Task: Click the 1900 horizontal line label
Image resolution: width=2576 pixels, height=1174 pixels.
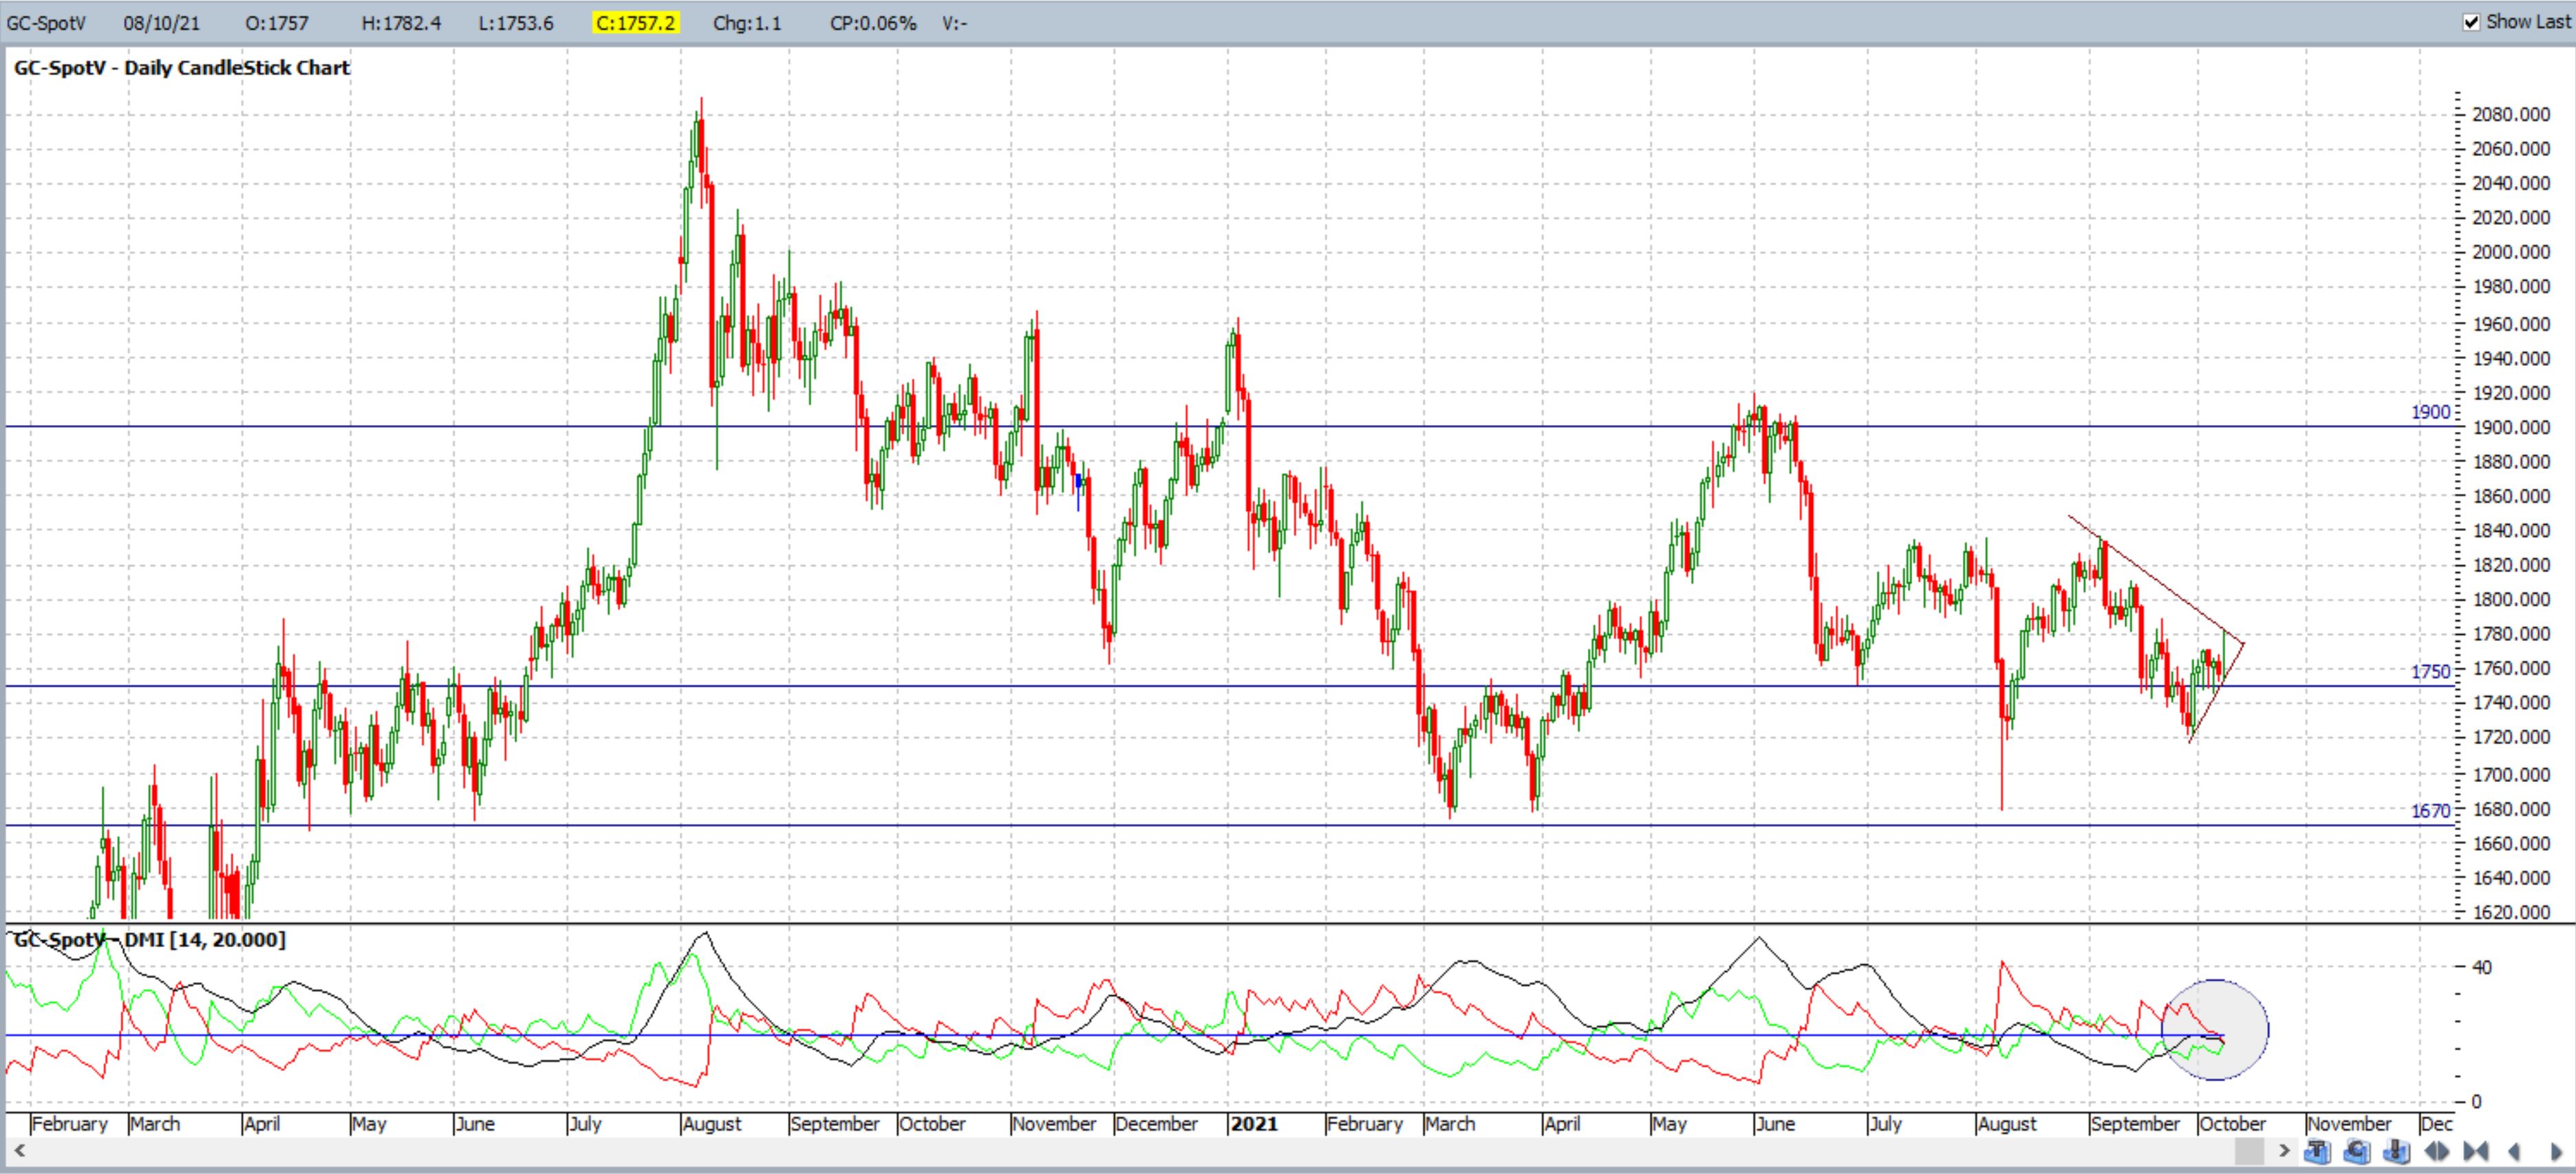Action: point(2430,412)
